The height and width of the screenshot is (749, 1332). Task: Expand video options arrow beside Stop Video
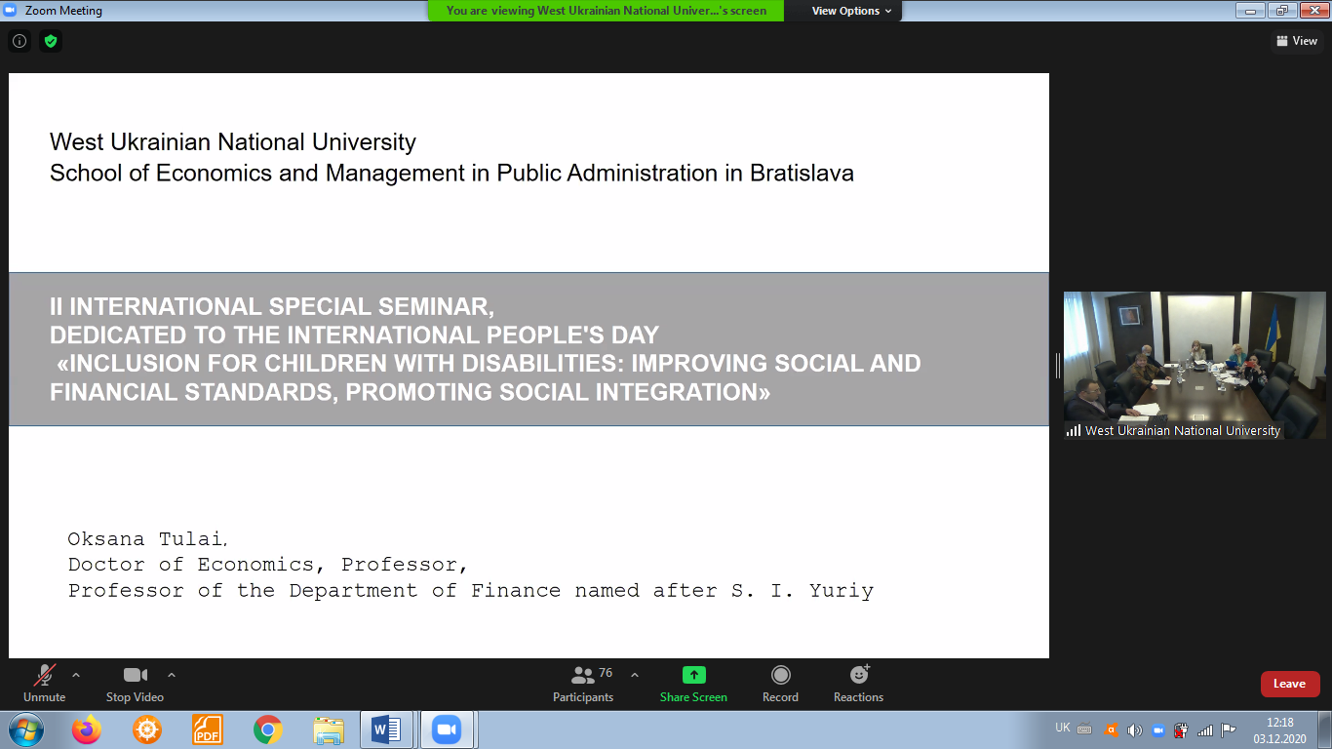point(172,675)
